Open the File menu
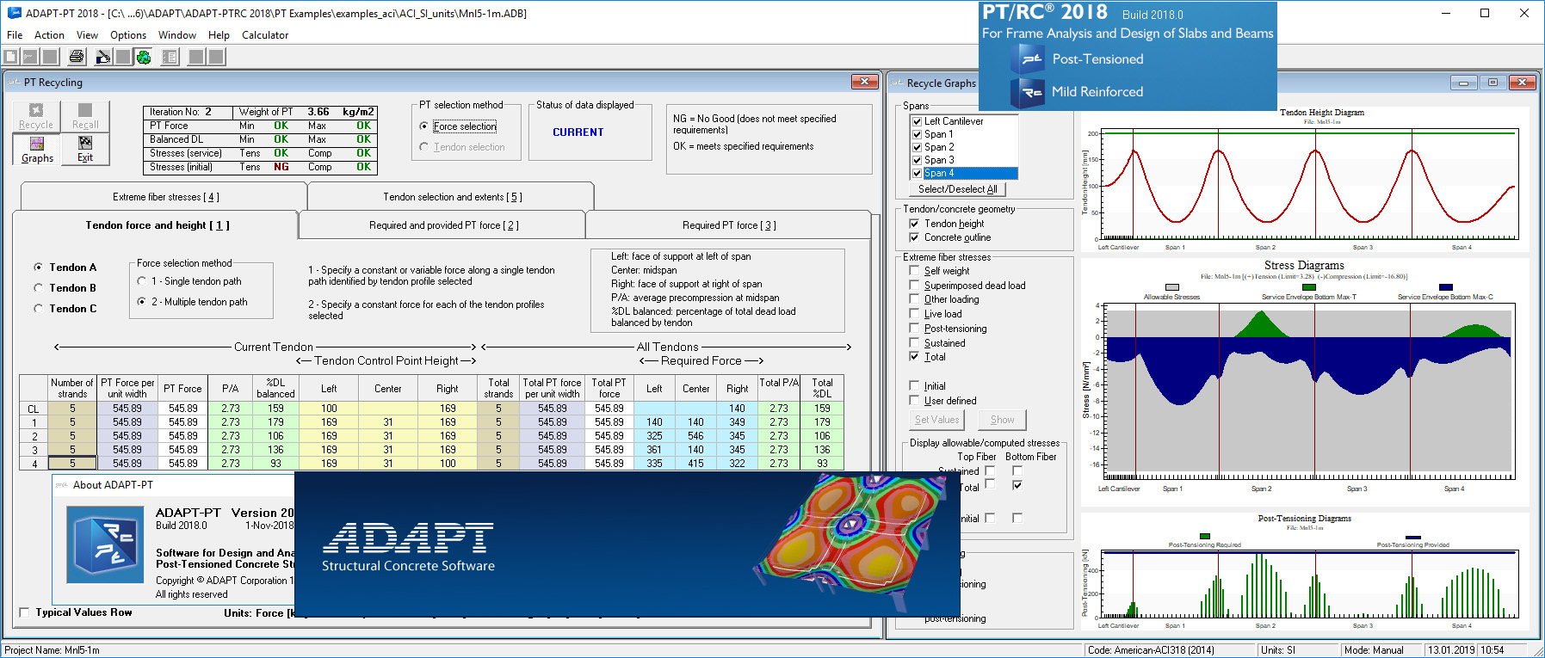This screenshot has width=1545, height=658. (15, 35)
